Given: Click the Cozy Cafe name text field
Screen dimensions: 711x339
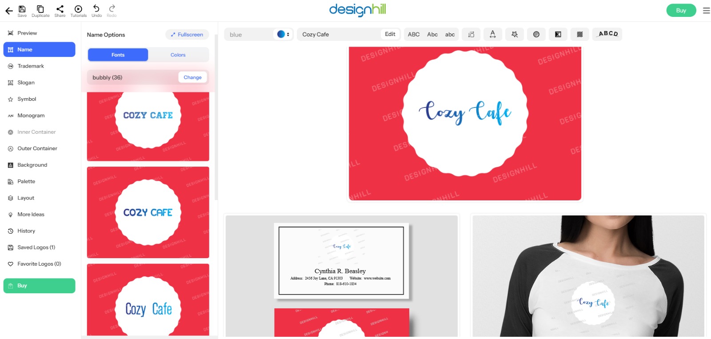Looking at the screenshot, I should [x=340, y=34].
